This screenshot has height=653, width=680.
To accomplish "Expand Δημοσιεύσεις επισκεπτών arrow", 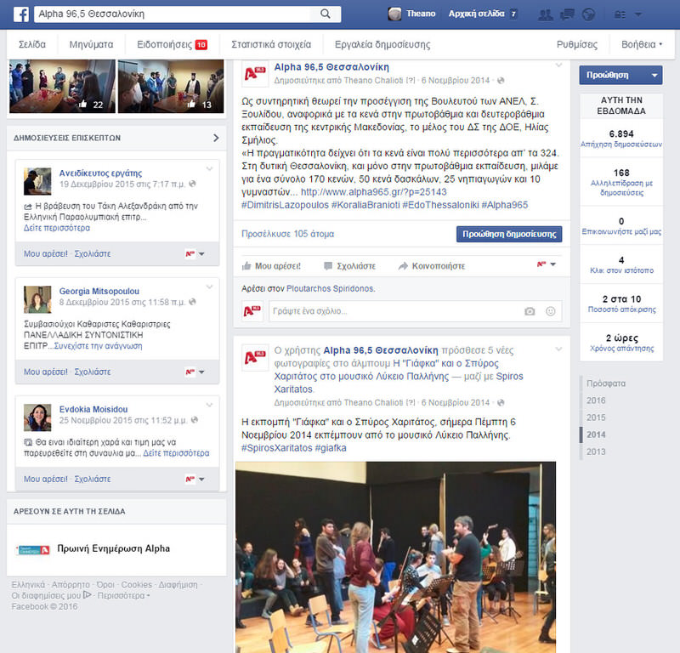I will point(216,138).
